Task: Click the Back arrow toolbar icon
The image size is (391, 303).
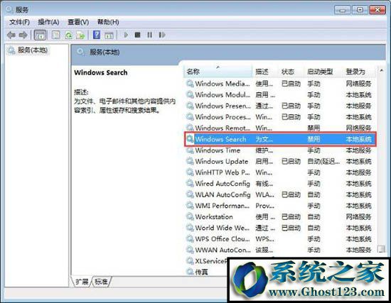Action: click(x=11, y=35)
